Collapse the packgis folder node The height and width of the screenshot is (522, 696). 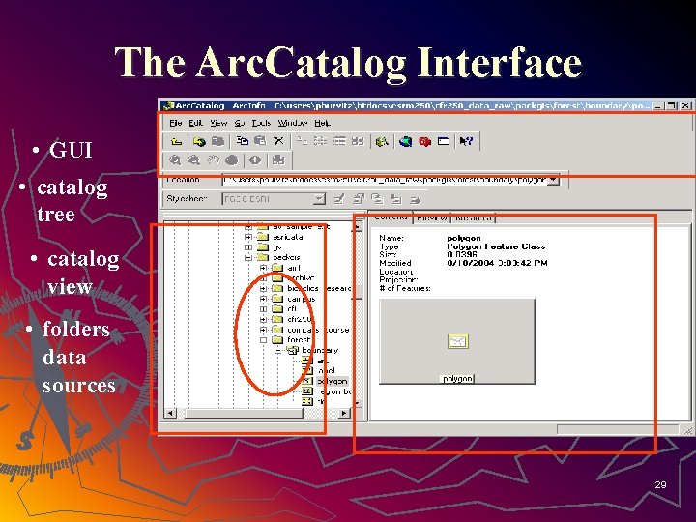click(248, 257)
